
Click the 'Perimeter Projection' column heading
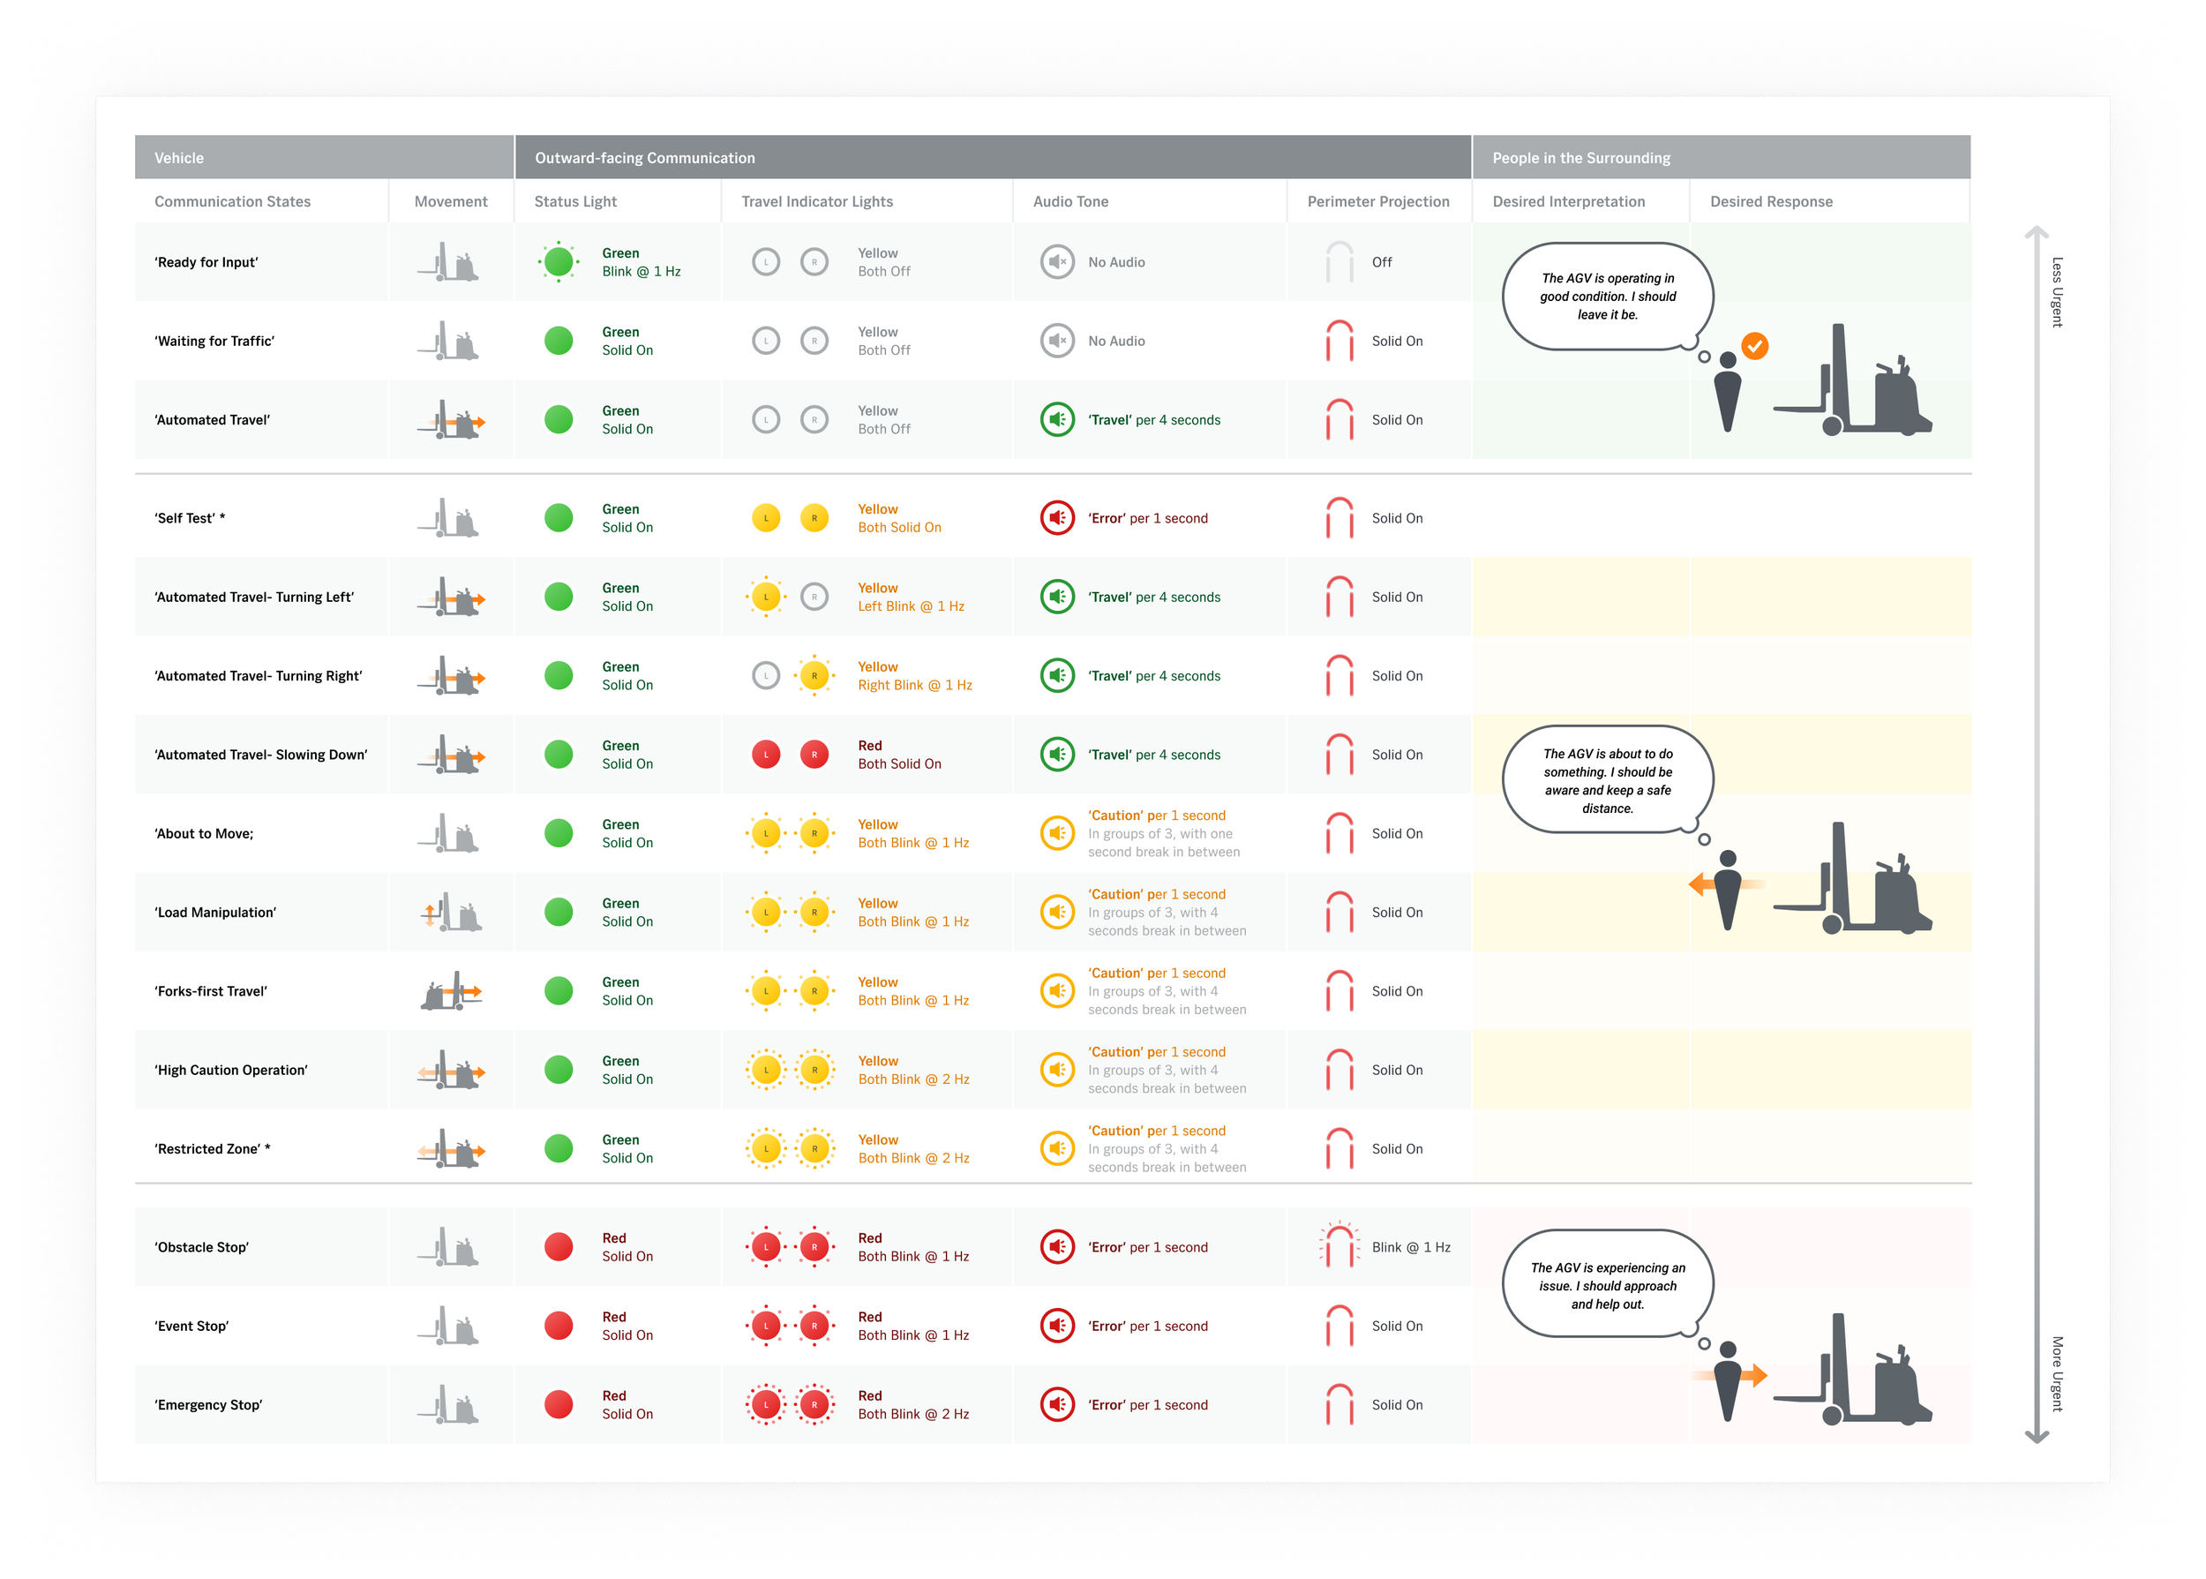pos(1377,201)
